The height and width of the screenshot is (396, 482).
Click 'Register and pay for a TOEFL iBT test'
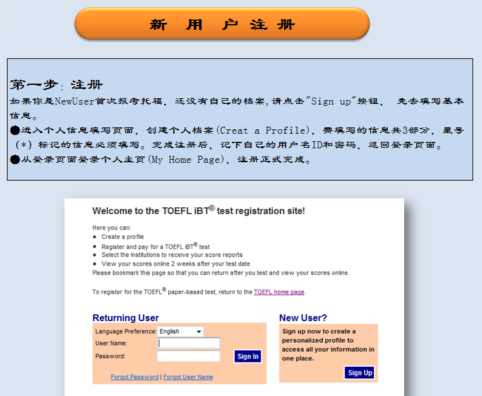pyautogui.click(x=155, y=246)
